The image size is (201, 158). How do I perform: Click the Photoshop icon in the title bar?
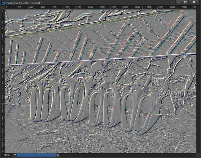tap(3, 2)
